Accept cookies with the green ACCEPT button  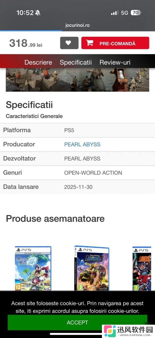(x=77, y=323)
